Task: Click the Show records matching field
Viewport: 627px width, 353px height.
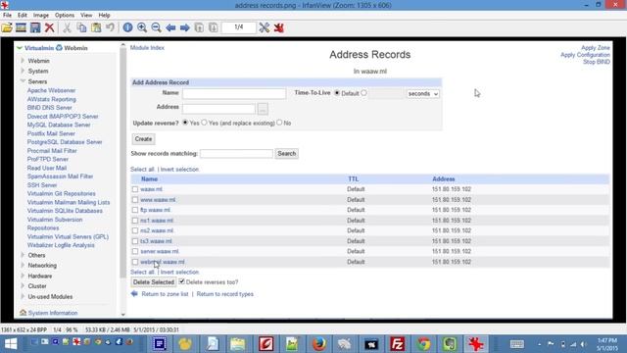Action: pyautogui.click(x=236, y=154)
